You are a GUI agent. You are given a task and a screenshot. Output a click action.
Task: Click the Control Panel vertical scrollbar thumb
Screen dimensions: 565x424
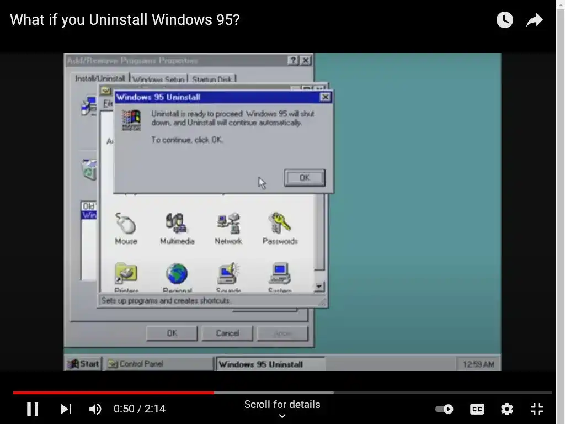pyautogui.click(x=319, y=232)
